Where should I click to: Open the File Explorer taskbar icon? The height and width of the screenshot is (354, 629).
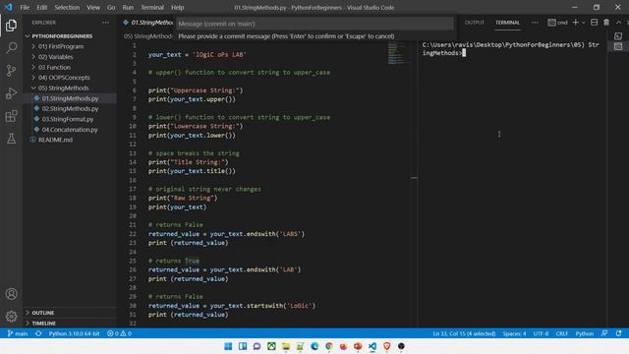tap(286, 346)
